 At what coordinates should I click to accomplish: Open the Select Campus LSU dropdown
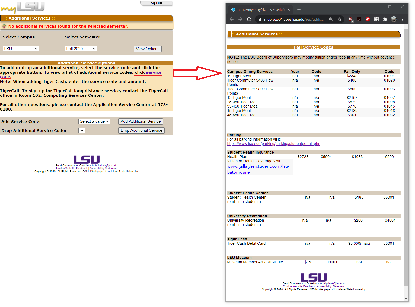(21, 49)
